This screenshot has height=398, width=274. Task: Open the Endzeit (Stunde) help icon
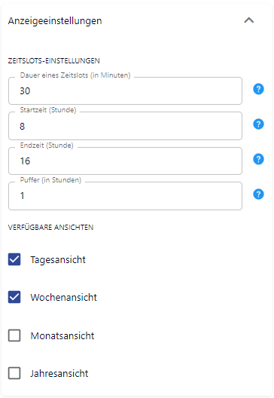tap(258, 159)
